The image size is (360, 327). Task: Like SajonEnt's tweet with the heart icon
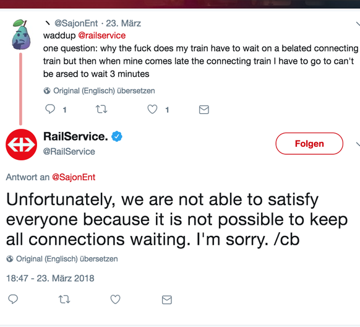click(x=152, y=109)
